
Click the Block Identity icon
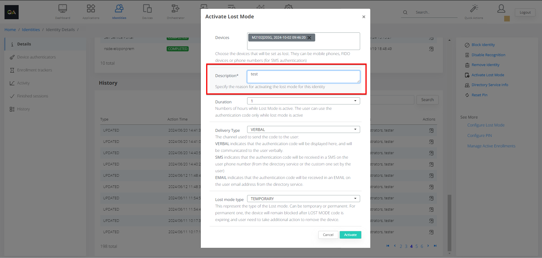(467, 45)
